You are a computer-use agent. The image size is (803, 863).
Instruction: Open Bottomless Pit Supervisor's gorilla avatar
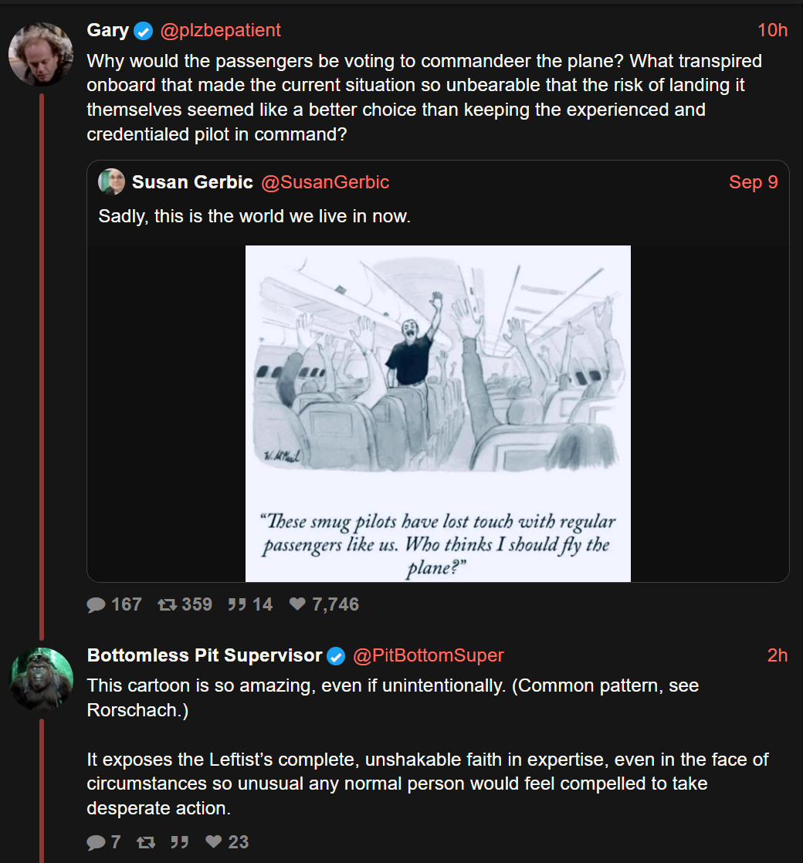40,679
